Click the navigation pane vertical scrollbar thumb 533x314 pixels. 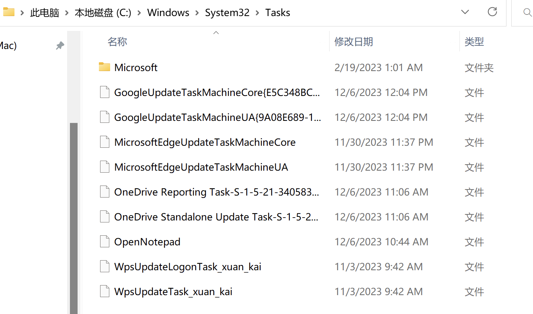[x=74, y=218]
